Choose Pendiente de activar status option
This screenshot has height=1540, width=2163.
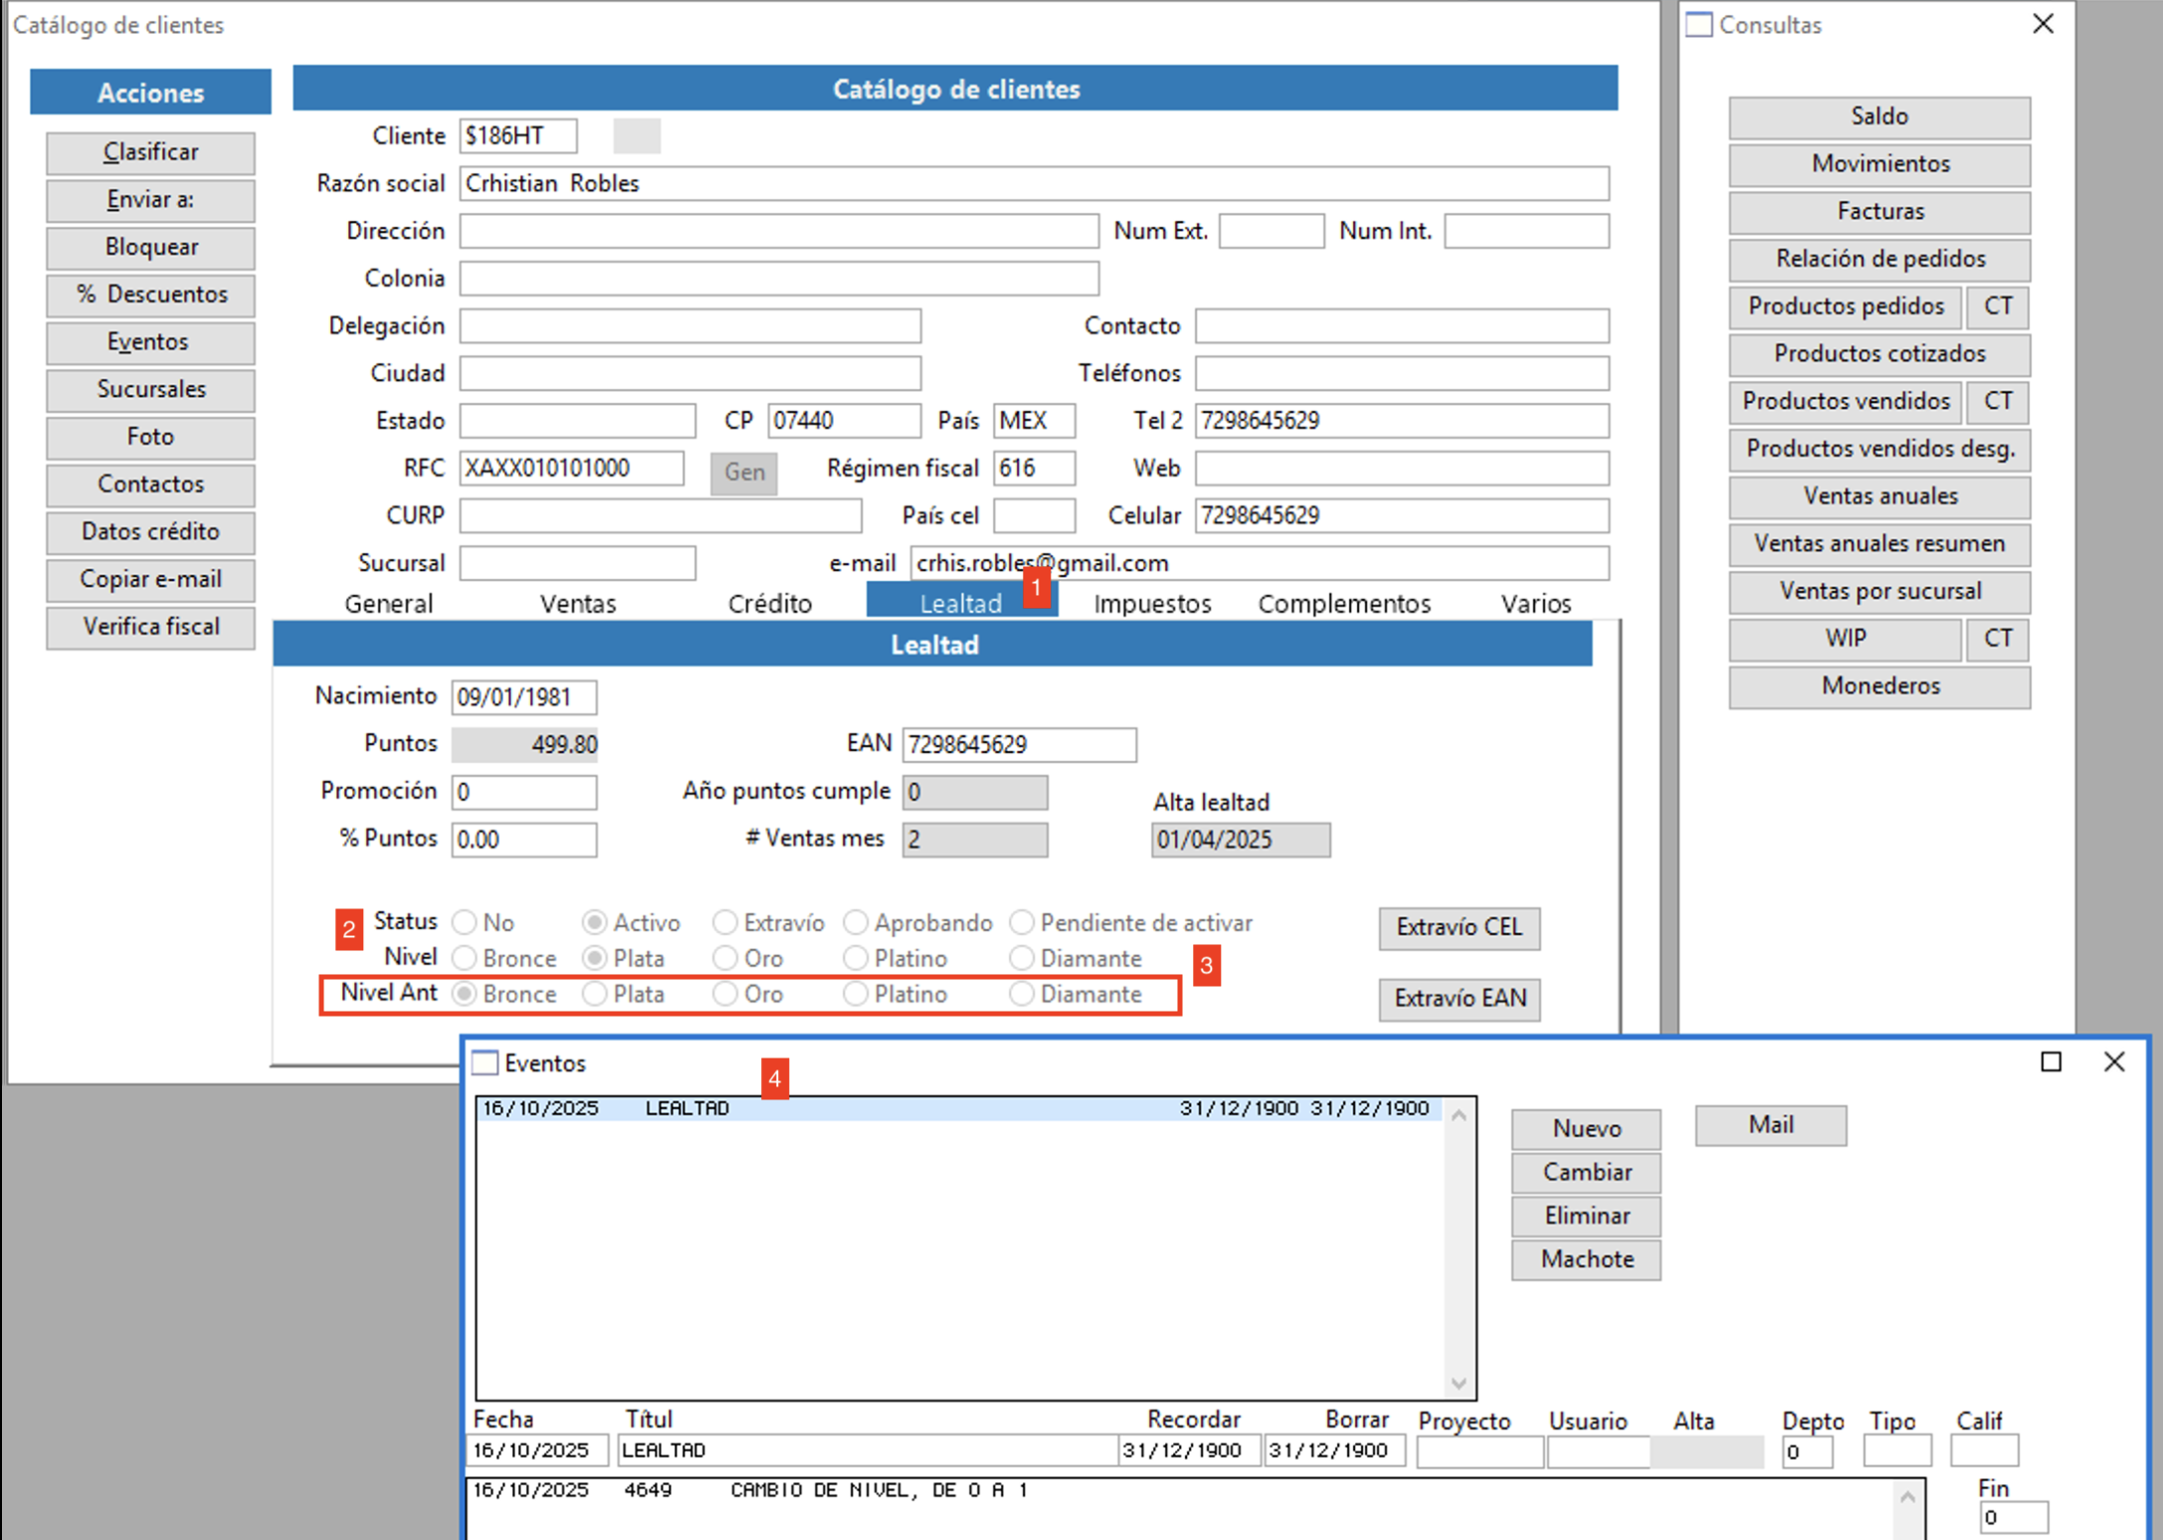coord(1022,922)
